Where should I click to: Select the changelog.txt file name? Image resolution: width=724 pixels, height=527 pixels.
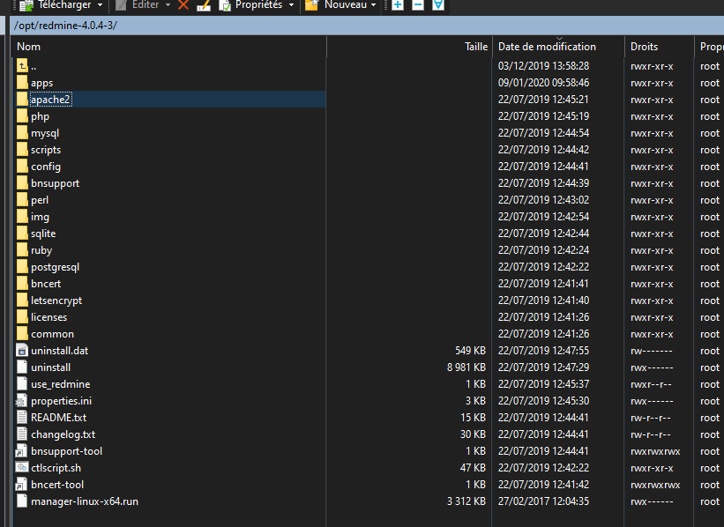coord(63,434)
